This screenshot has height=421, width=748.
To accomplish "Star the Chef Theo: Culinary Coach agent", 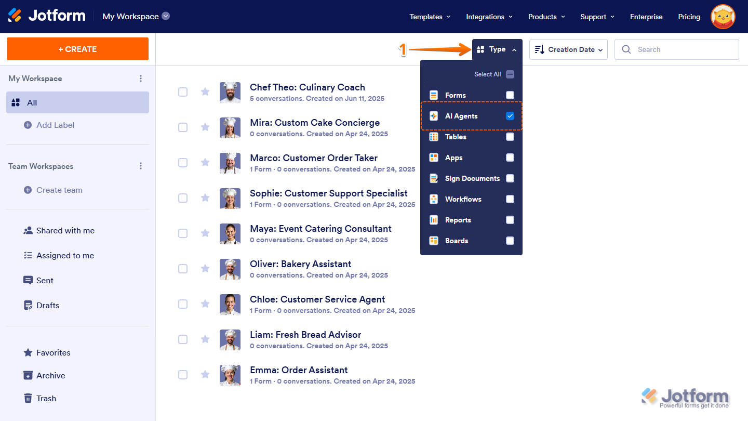I will point(205,92).
